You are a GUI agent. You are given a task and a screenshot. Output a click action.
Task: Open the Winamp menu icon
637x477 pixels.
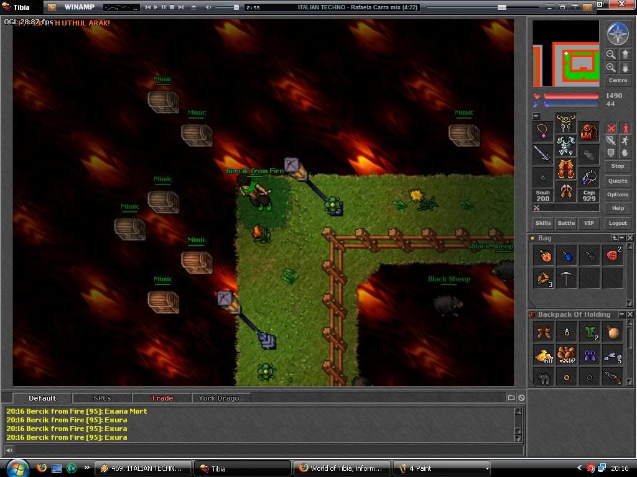tap(52, 7)
